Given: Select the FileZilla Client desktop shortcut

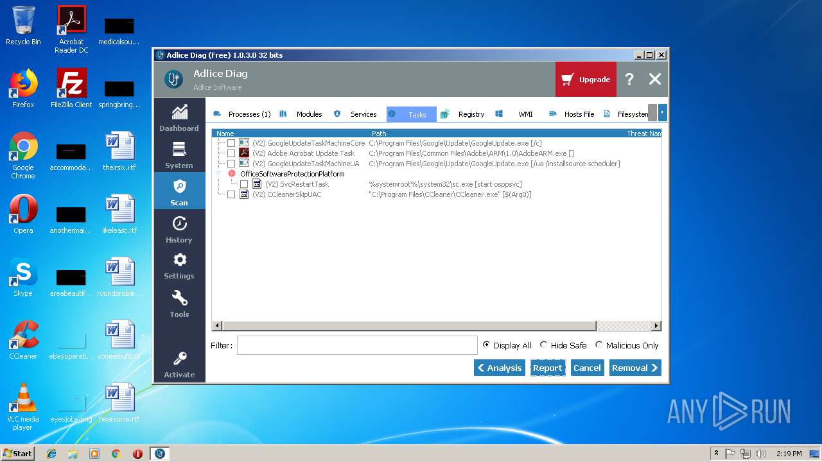Looking at the screenshot, I should [71, 88].
